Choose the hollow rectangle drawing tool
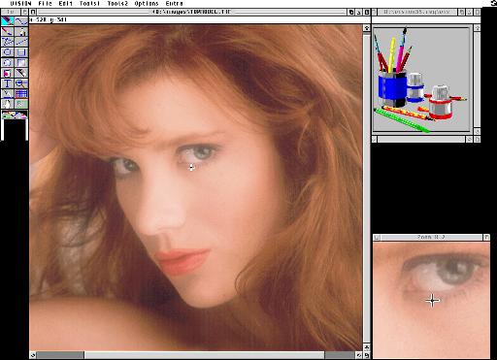The width and height of the screenshot is (497, 360). (x=21, y=52)
